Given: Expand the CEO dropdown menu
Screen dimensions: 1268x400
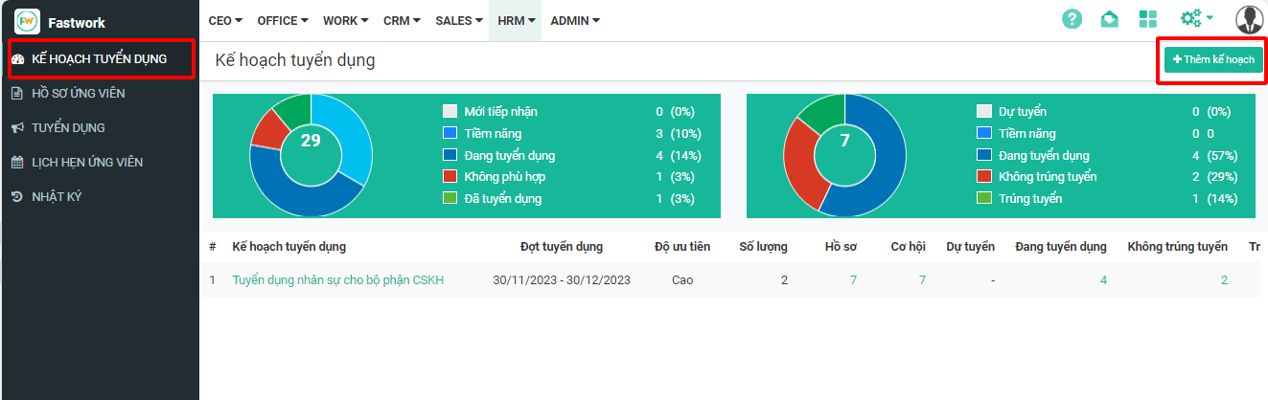Looking at the screenshot, I should pos(225,20).
